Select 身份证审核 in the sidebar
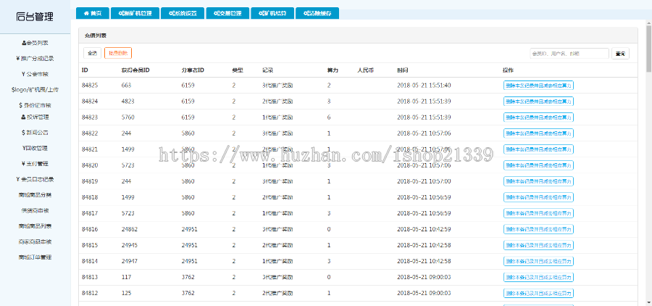Screen dimensions: 652x306 coord(35,105)
